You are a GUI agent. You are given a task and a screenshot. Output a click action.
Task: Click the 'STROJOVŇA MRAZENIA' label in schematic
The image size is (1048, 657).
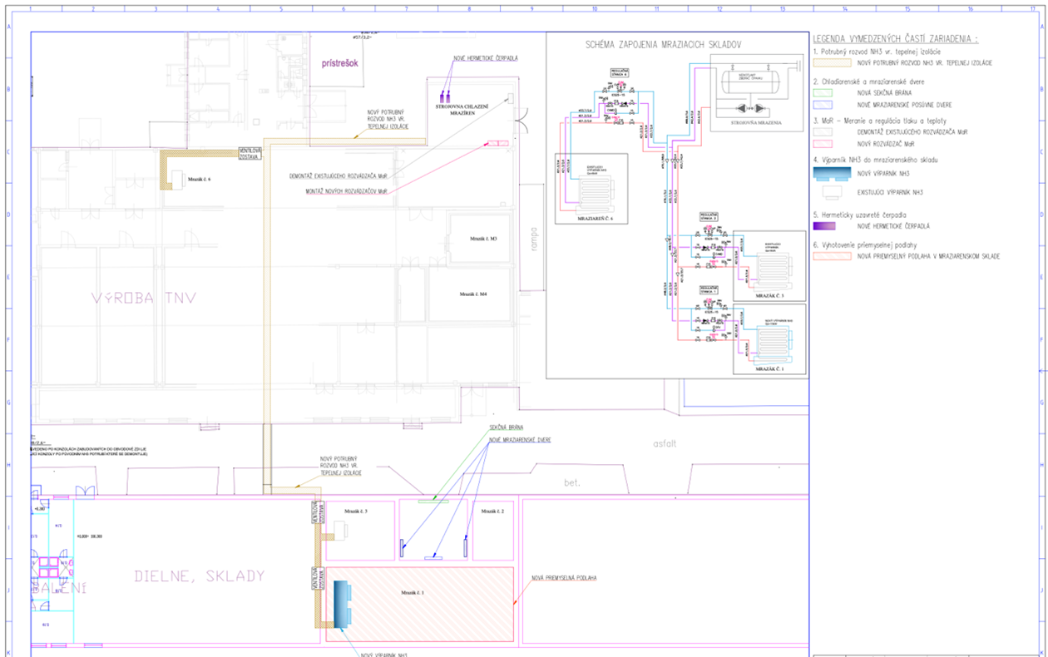tap(754, 122)
